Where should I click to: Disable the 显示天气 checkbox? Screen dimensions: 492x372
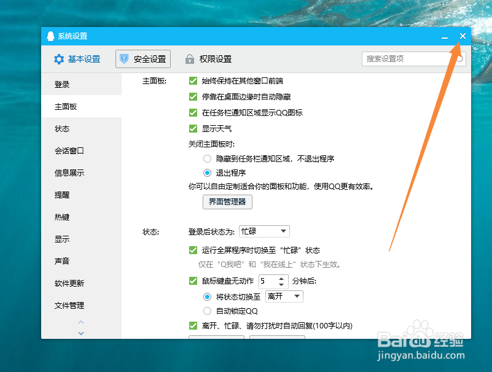click(x=193, y=128)
